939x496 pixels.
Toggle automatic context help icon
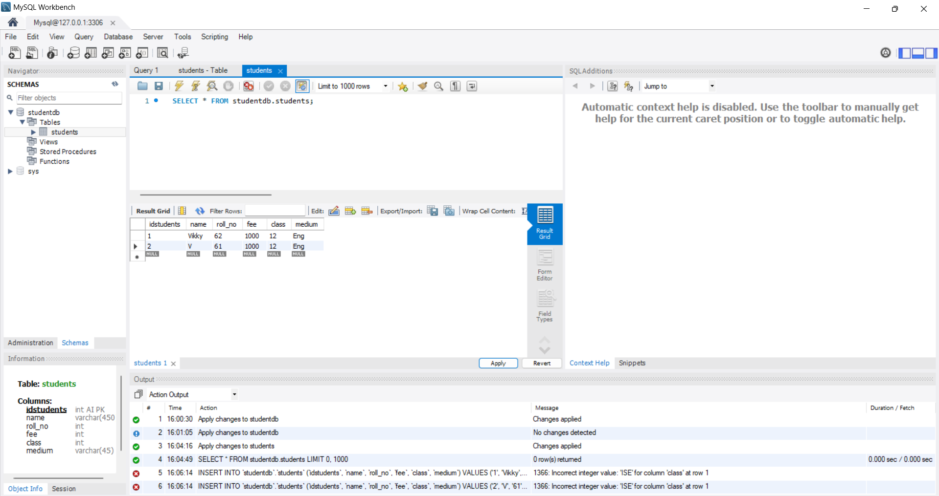point(629,86)
